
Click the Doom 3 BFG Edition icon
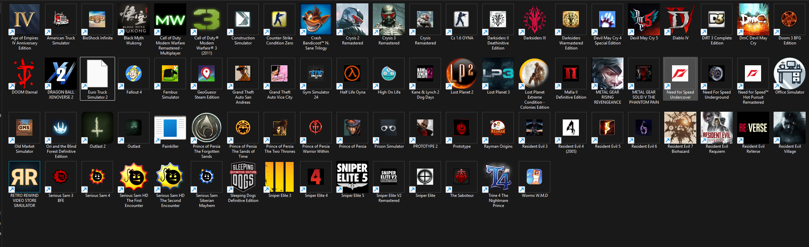pyautogui.click(x=789, y=20)
